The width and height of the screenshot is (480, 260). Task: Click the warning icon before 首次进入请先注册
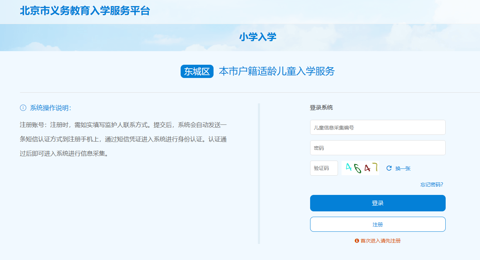pyautogui.click(x=357, y=241)
